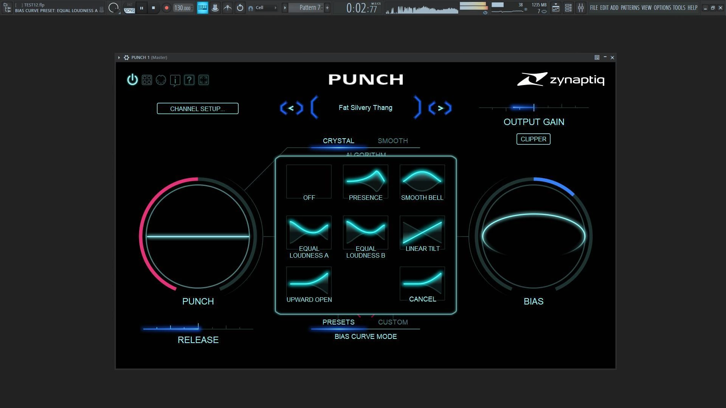Screen dimensions: 726x408
Task: Open the question mark help icon in PUNCH
Action: click(x=189, y=80)
